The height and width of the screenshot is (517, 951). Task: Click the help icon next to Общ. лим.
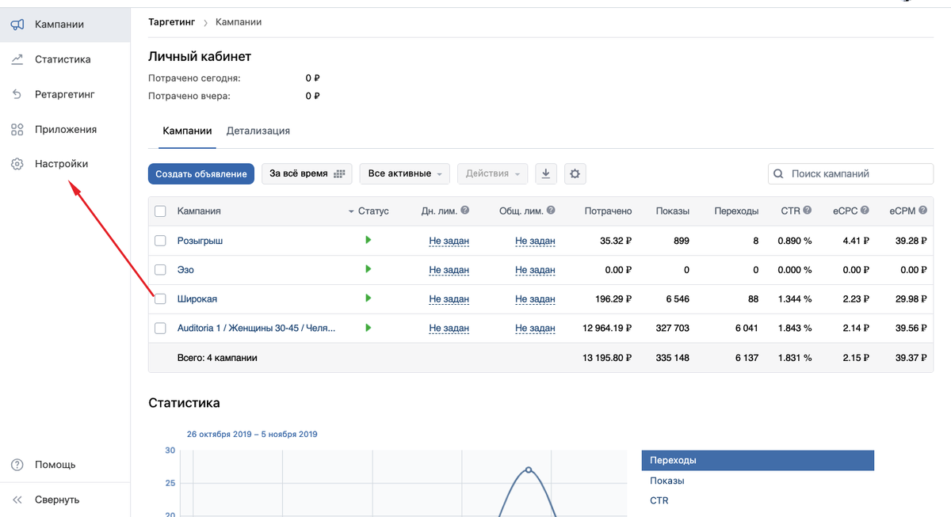coord(551,211)
